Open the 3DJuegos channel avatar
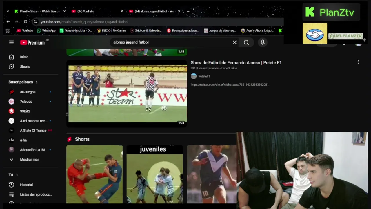Image resolution: width=371 pixels, height=209 pixels. tap(11, 92)
